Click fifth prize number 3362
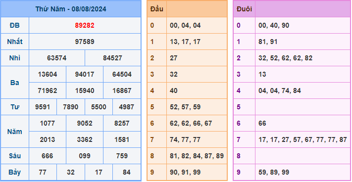The height and width of the screenshot is (182, 352). pyautogui.click(x=85, y=139)
